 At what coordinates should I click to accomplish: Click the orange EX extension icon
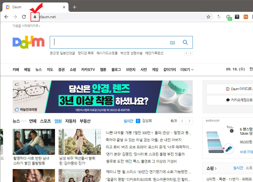pos(246,17)
